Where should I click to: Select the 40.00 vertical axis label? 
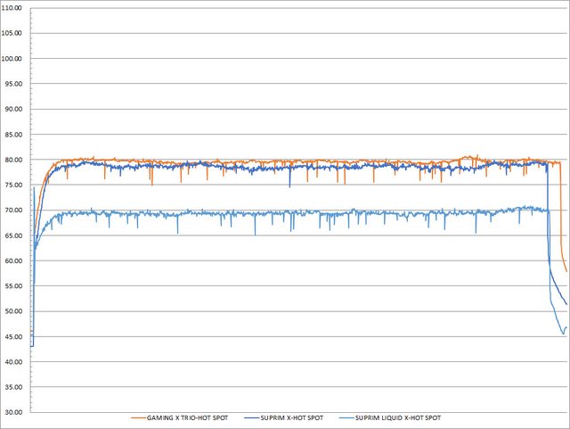15,362
